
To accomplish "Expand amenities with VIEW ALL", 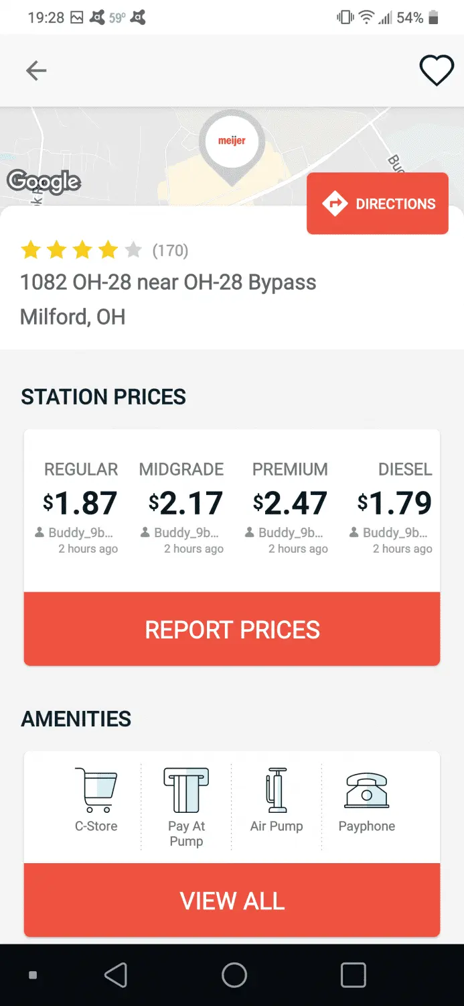I will [232, 900].
